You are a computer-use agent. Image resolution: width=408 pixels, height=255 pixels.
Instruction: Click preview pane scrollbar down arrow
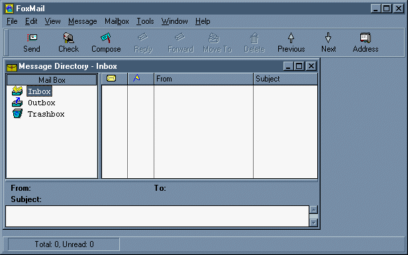click(313, 223)
